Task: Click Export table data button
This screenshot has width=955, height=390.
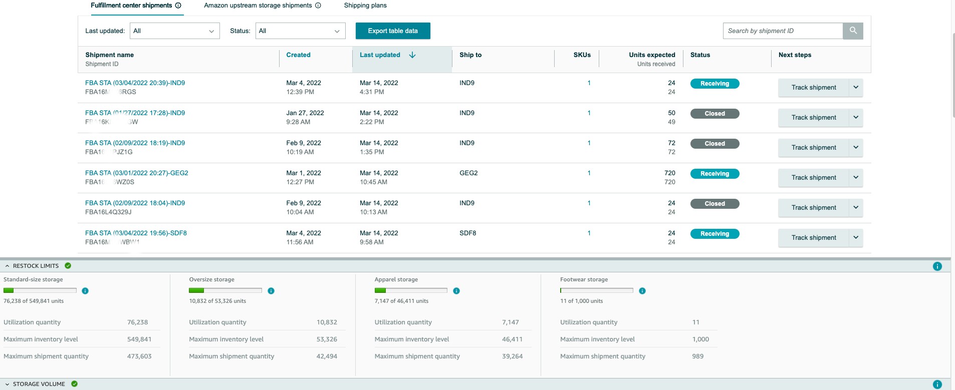Action: pos(393,31)
